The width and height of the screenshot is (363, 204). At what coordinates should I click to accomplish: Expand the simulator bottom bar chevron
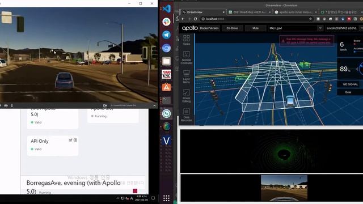click(x=154, y=105)
